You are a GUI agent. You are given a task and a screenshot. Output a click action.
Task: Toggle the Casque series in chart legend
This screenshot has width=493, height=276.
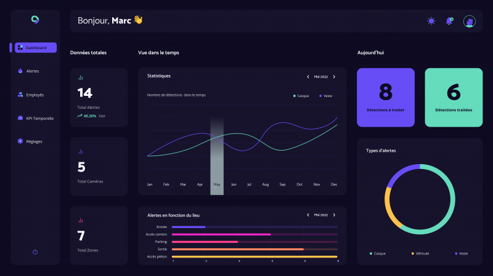[302, 96]
